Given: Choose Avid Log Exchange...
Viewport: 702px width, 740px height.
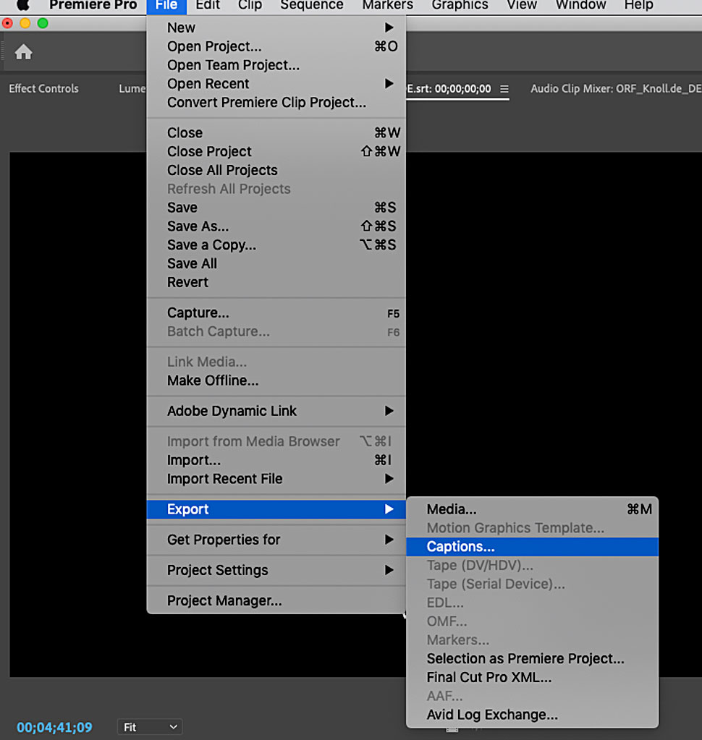Looking at the screenshot, I should (532, 715).
